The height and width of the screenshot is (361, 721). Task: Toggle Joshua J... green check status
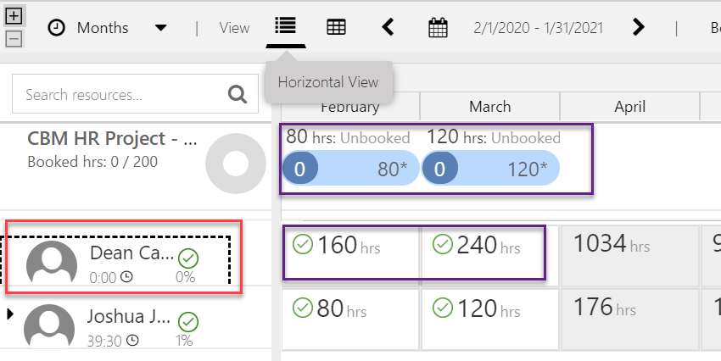point(188,322)
